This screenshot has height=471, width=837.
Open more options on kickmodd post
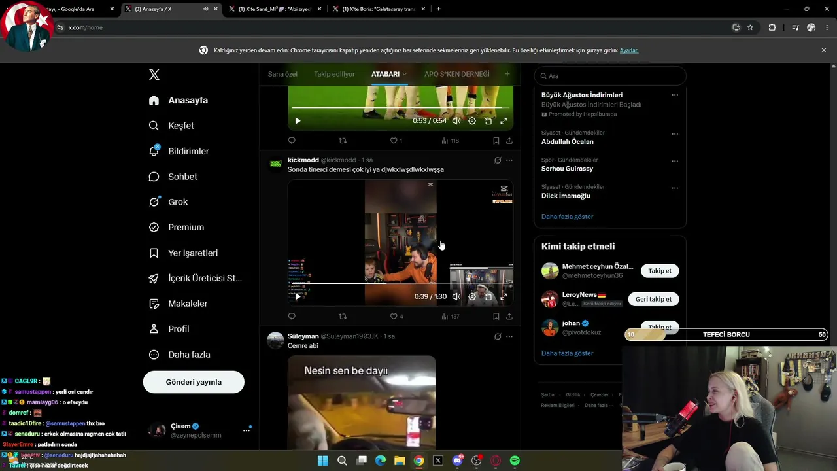coord(509,160)
